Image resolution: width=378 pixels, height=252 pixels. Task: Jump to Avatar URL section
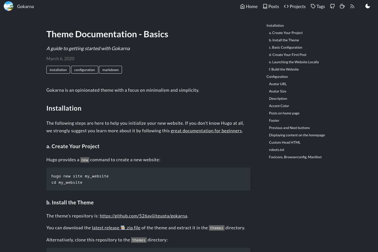278,84
